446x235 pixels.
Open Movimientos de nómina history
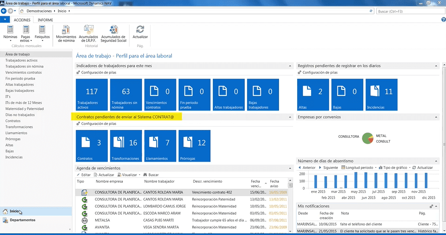coord(66,34)
